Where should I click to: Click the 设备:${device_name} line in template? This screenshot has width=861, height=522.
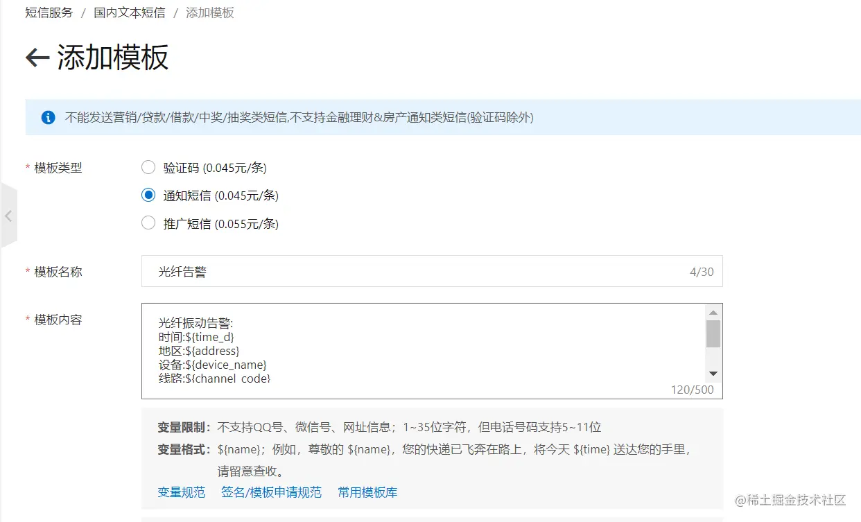pyautogui.click(x=213, y=365)
